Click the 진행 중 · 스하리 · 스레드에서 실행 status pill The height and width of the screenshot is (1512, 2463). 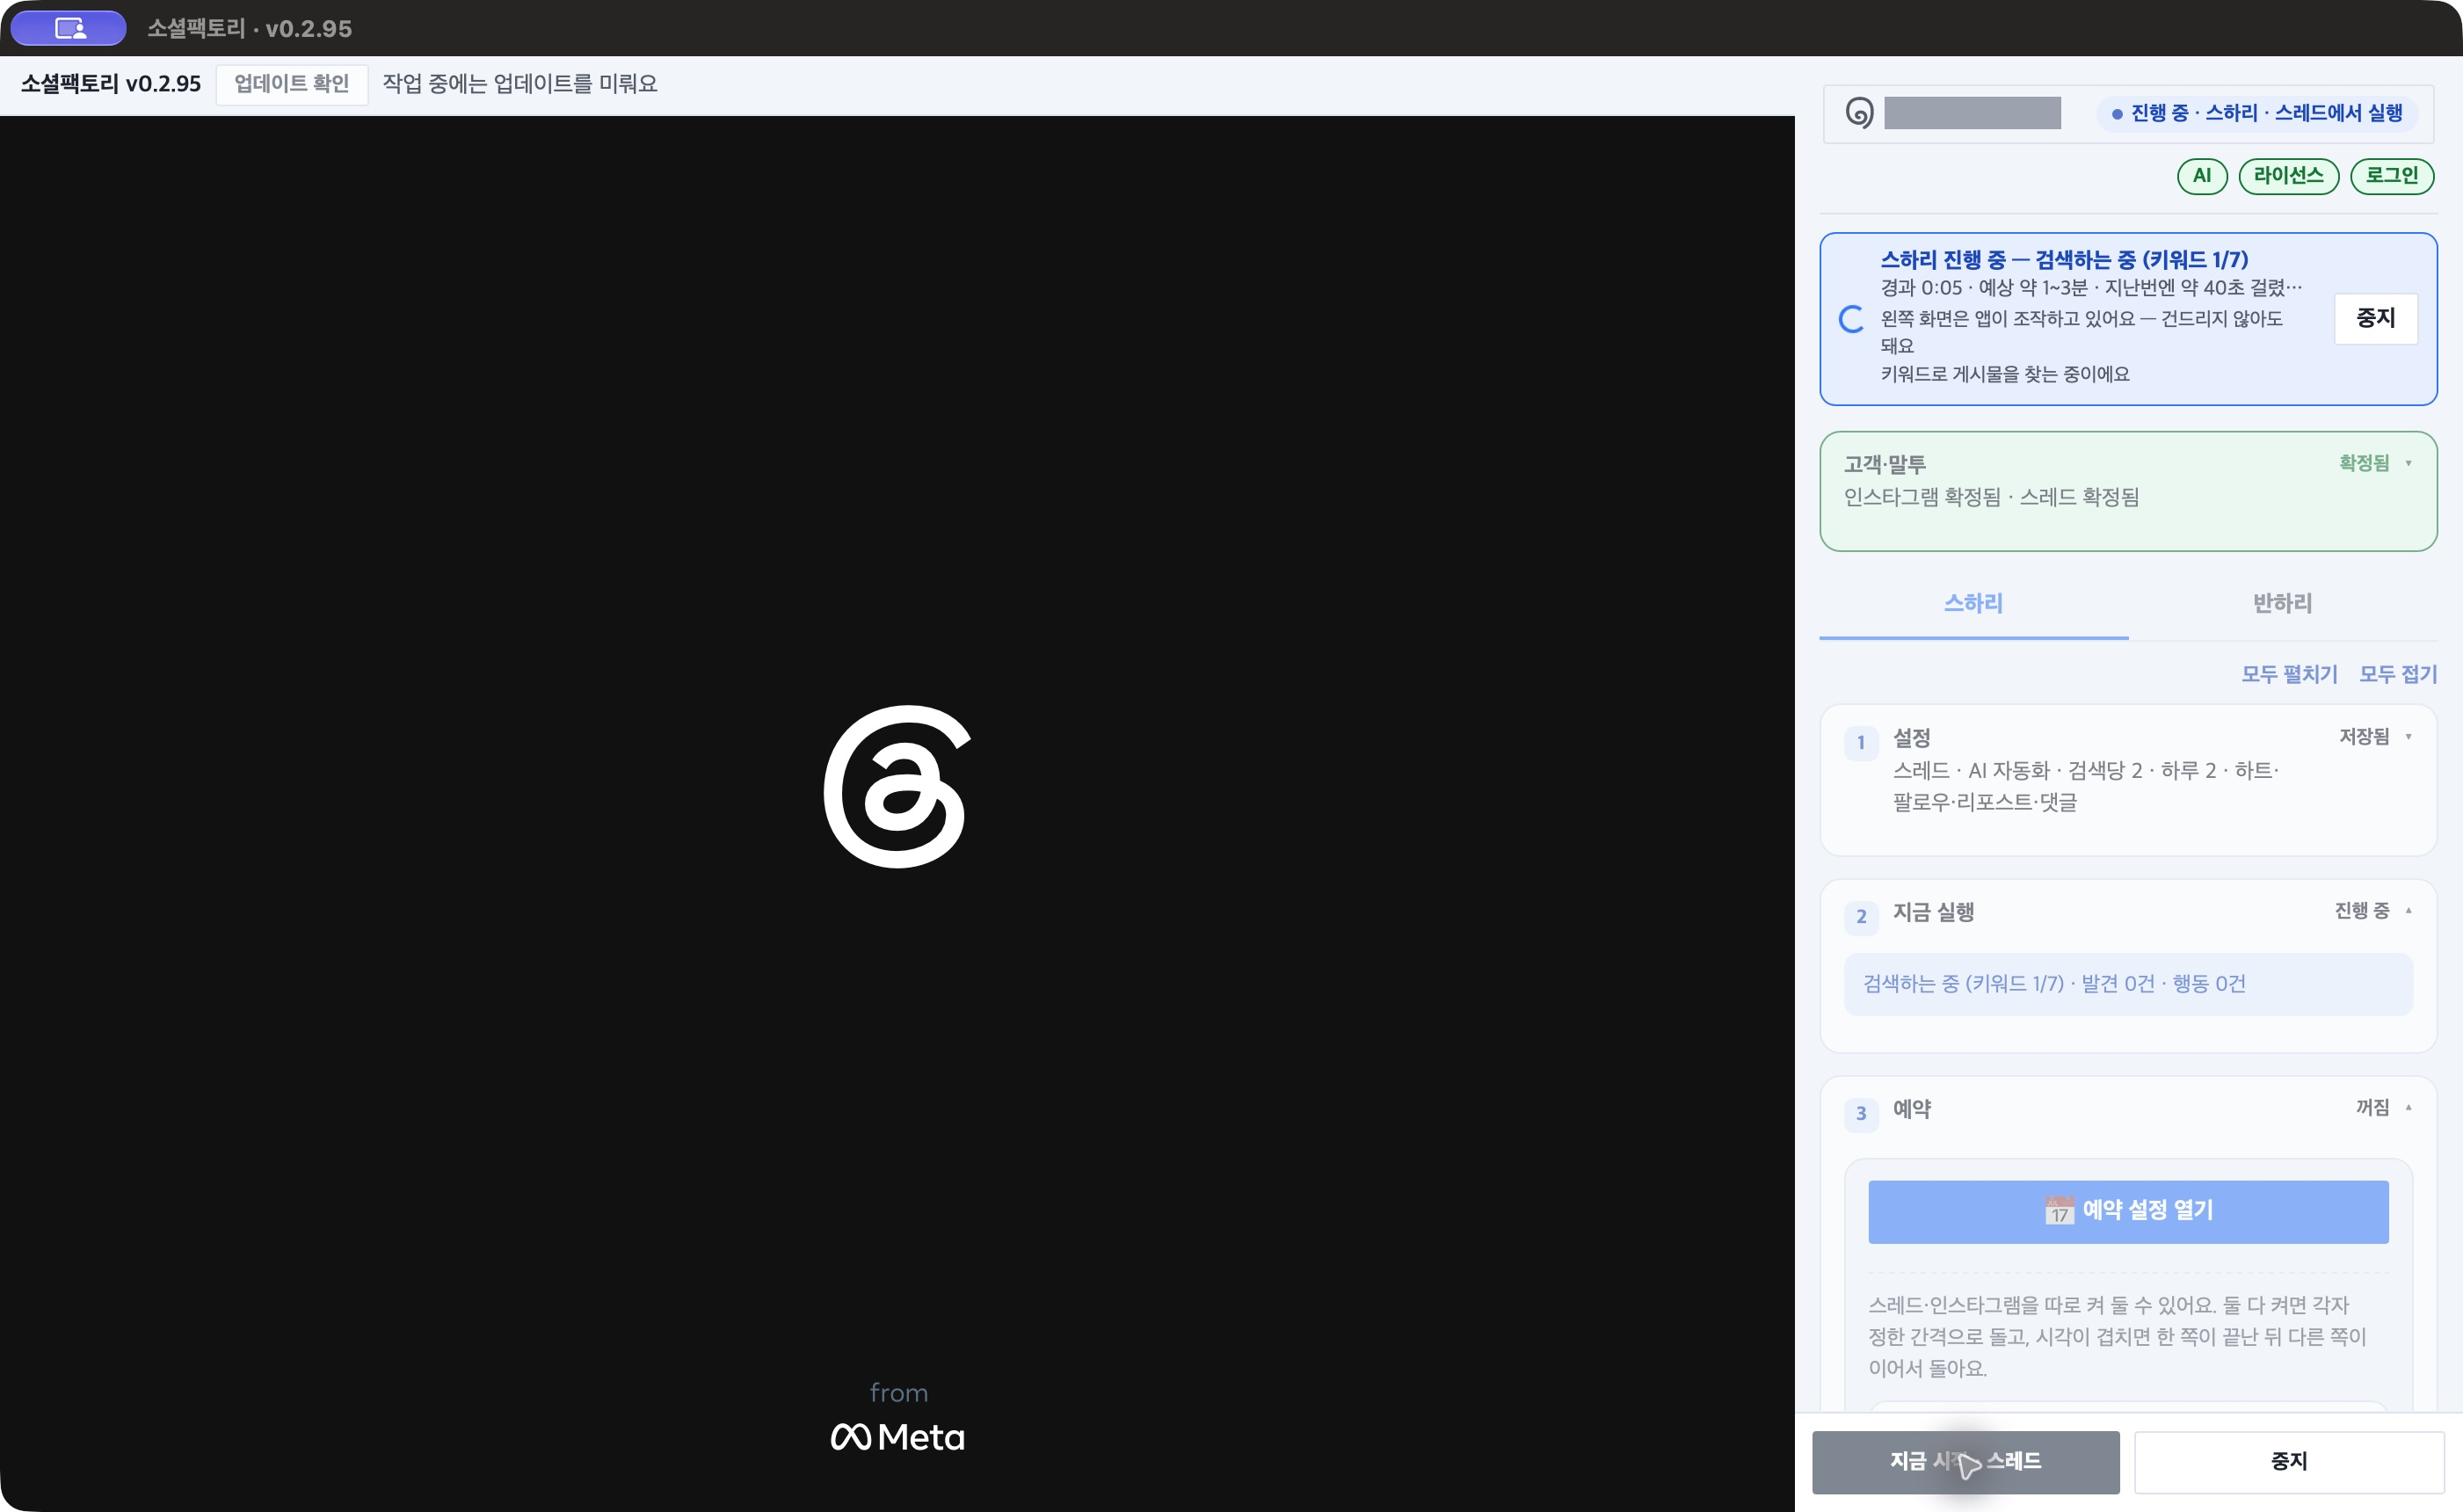tap(2257, 113)
